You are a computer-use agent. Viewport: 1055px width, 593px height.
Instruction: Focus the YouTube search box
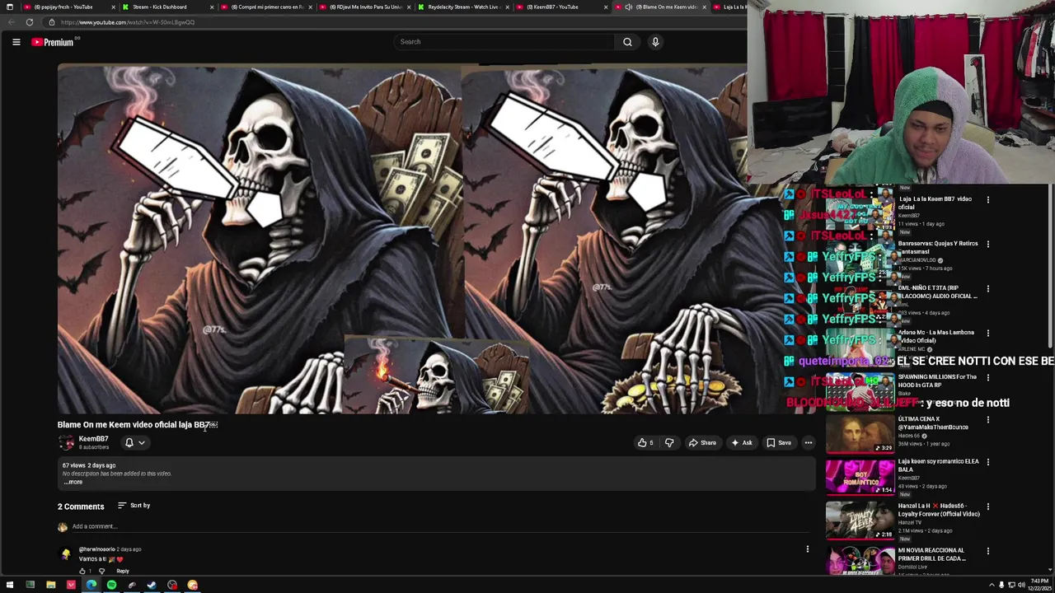(x=504, y=42)
